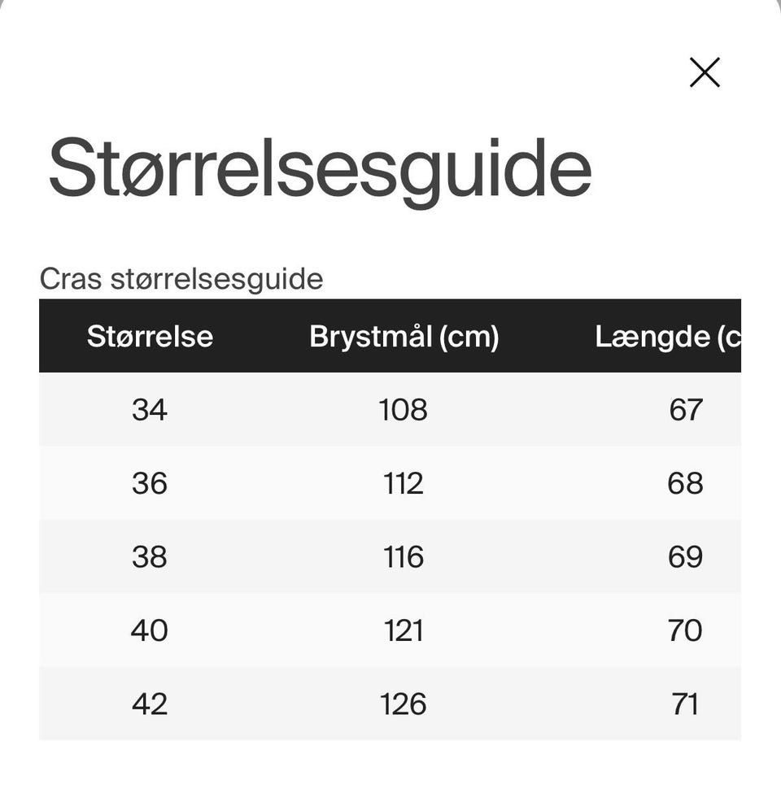Close the Størrelsesguide dialog
The width and height of the screenshot is (781, 802).
point(705,72)
